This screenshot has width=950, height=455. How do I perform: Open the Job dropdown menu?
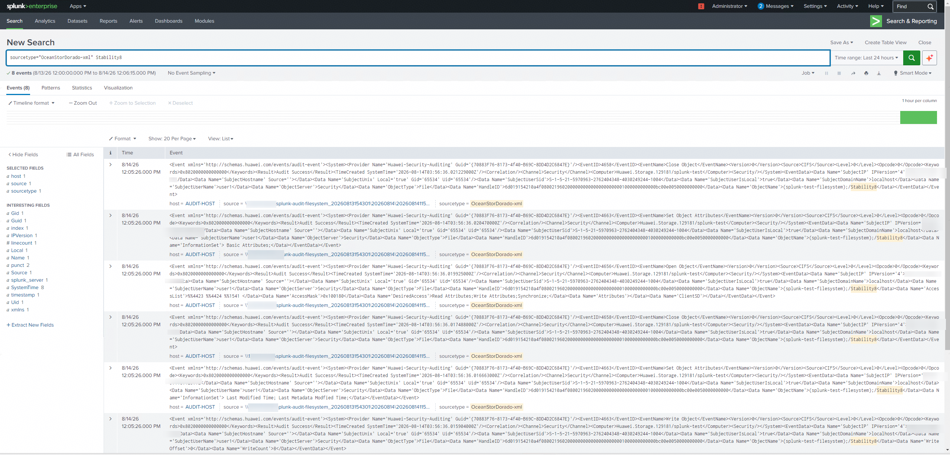808,73
